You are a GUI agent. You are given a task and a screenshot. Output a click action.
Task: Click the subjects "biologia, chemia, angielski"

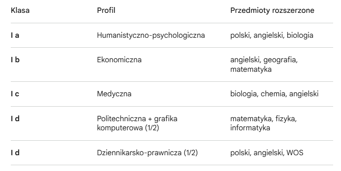click(x=274, y=94)
